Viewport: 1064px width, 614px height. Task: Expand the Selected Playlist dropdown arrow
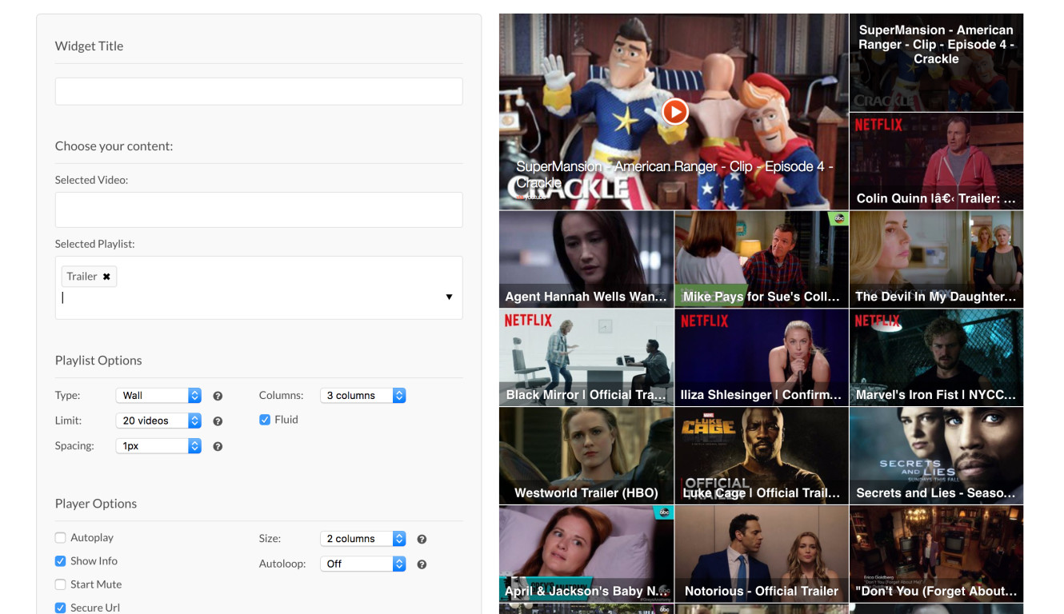[x=449, y=297]
